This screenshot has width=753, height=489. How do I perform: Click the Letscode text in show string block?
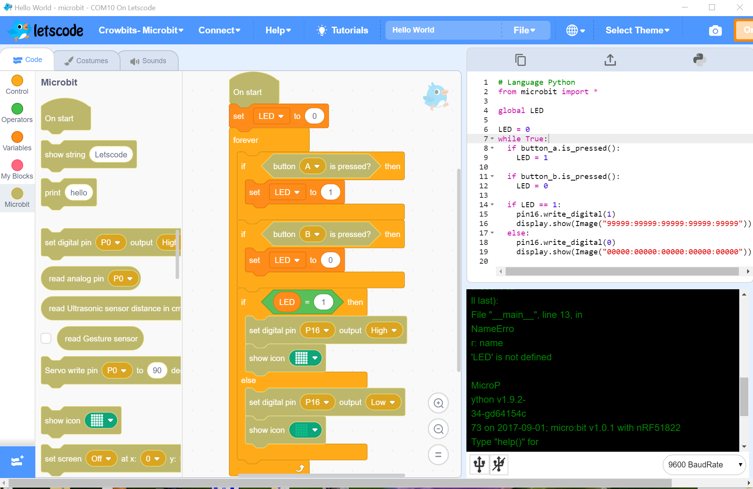111,155
